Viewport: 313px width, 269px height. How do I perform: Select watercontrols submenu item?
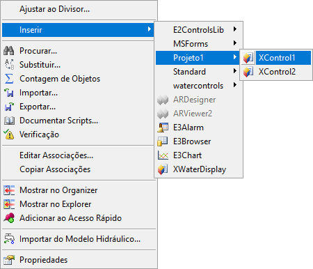199,86
